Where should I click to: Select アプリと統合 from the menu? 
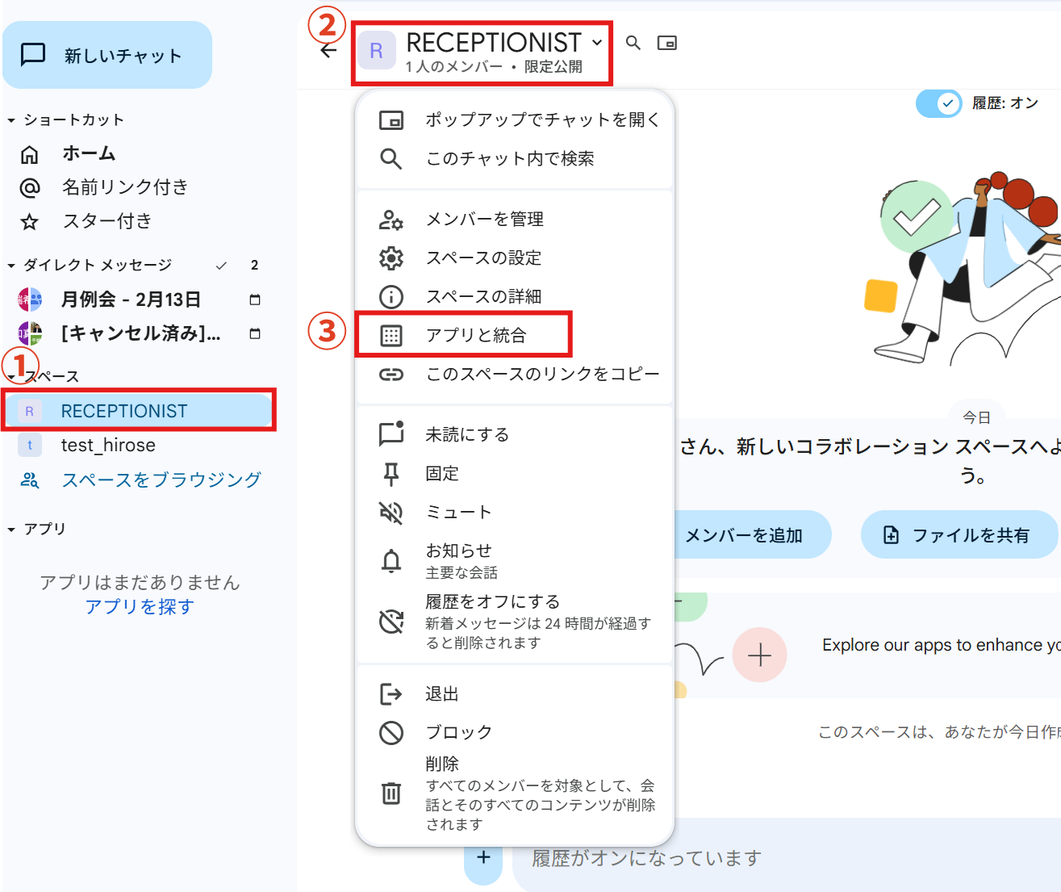point(475,335)
